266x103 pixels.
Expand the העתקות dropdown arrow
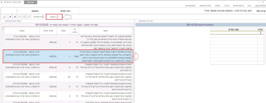click(x=17, y=11)
